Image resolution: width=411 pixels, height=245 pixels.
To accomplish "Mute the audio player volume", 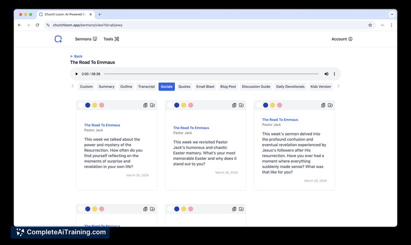I will coord(326,74).
